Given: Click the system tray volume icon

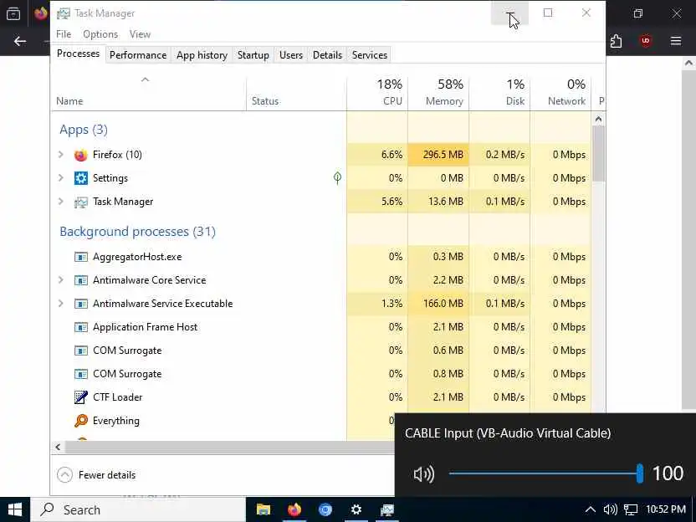Looking at the screenshot, I should (611, 509).
